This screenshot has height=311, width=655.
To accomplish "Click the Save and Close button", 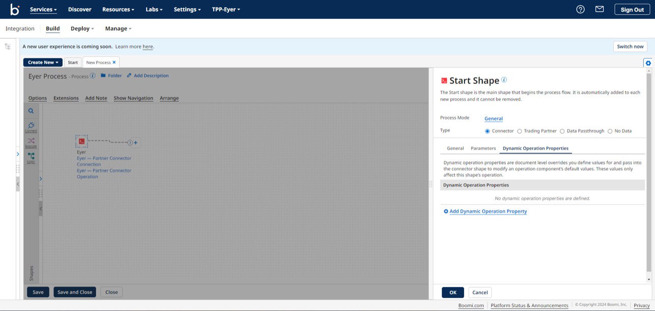I will (x=75, y=292).
